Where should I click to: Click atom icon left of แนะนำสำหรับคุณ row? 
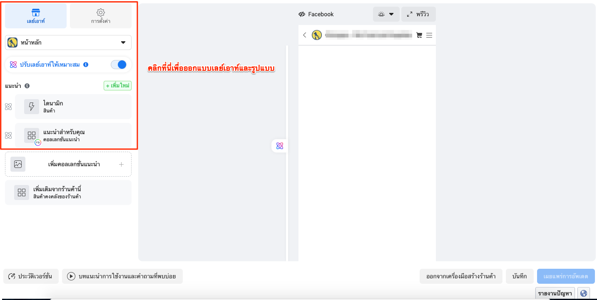point(8,135)
